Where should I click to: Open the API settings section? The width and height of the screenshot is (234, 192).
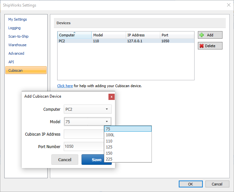[x=11, y=62]
